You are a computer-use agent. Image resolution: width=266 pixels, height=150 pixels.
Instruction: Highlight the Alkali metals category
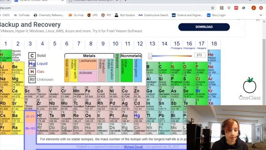67,70
